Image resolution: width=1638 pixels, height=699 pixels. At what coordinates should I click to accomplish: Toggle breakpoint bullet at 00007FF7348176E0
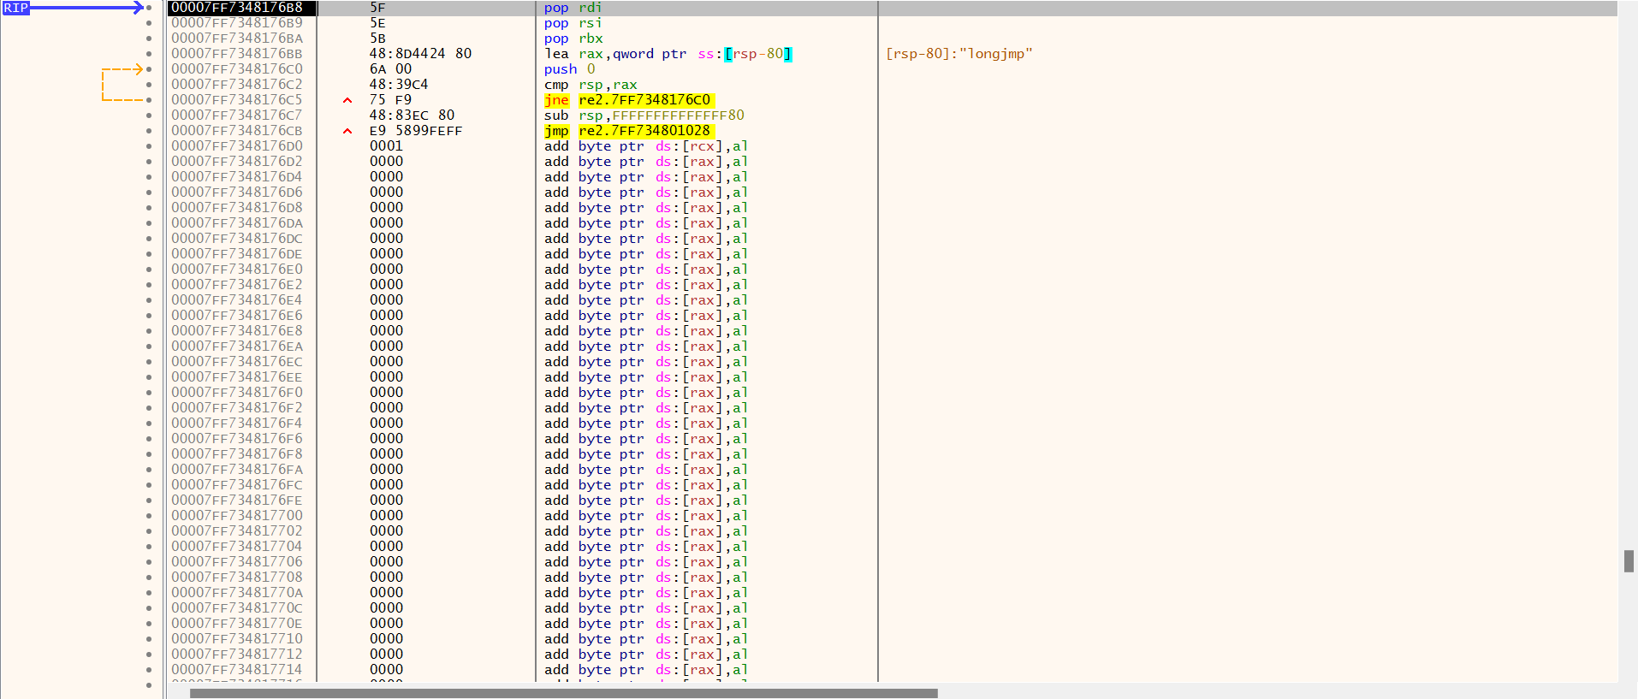point(149,270)
